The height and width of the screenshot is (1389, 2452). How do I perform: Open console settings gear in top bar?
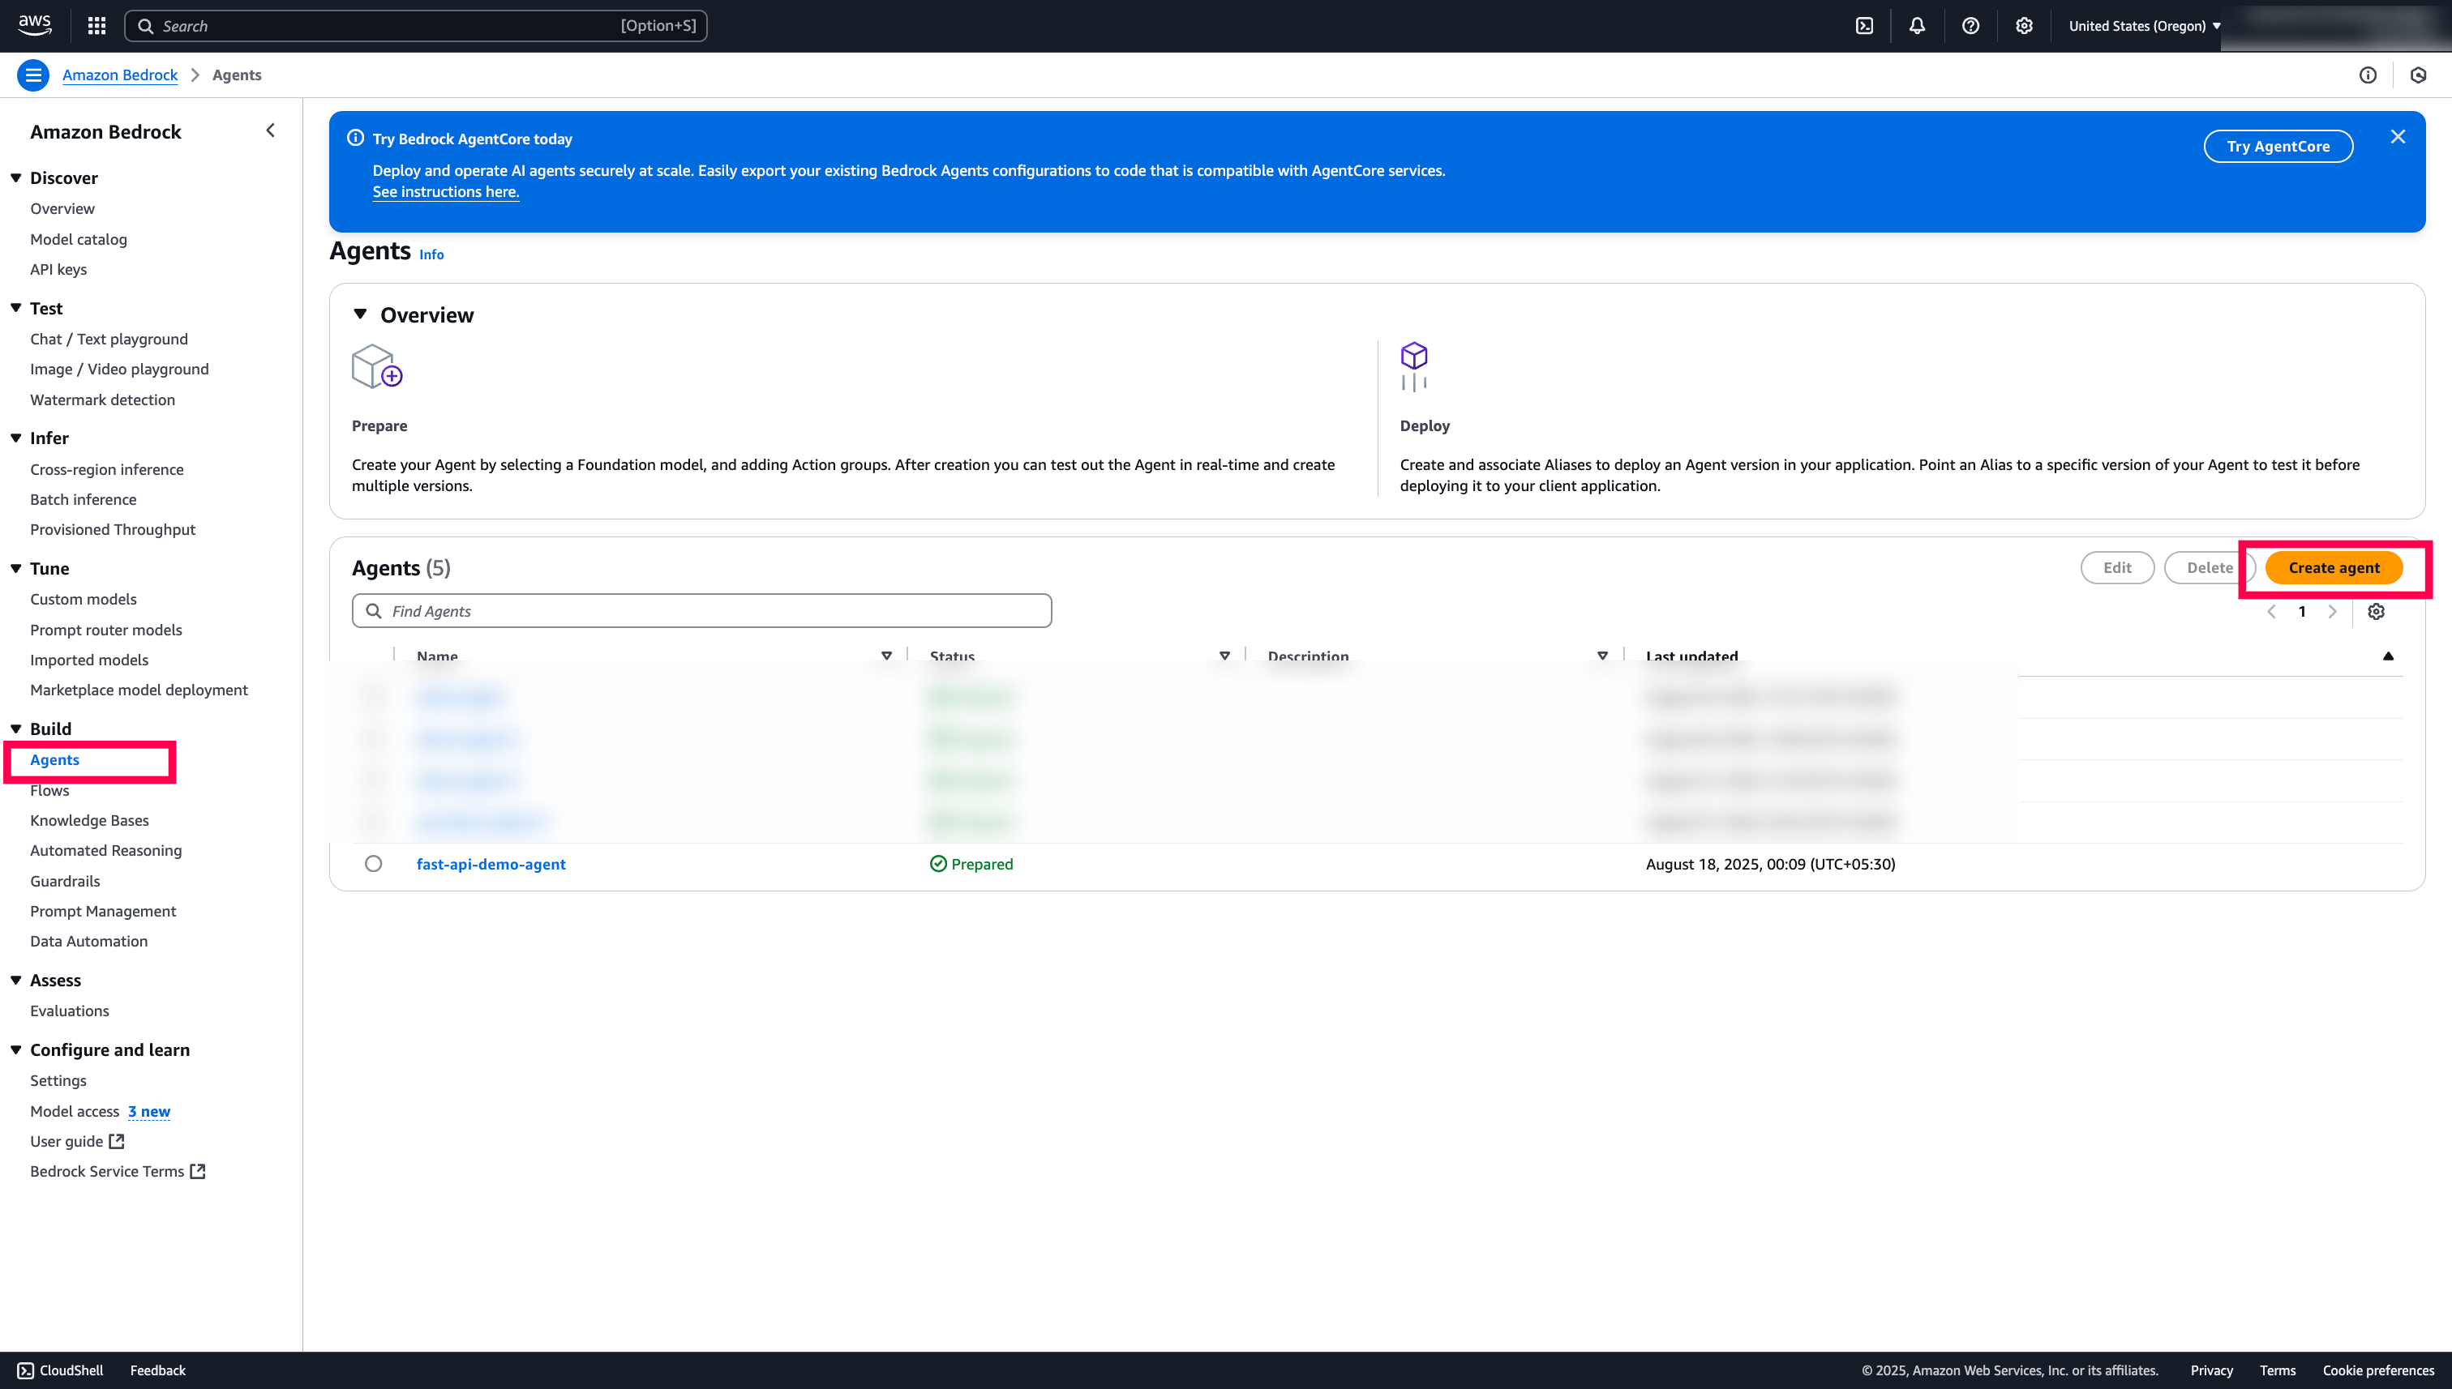2023,26
